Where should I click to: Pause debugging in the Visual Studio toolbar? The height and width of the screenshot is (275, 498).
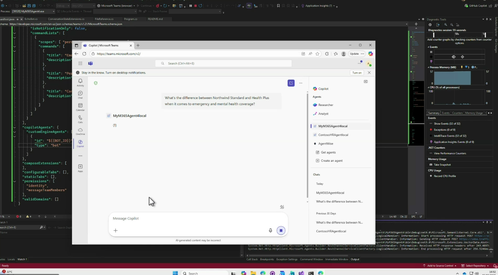tap(190, 6)
